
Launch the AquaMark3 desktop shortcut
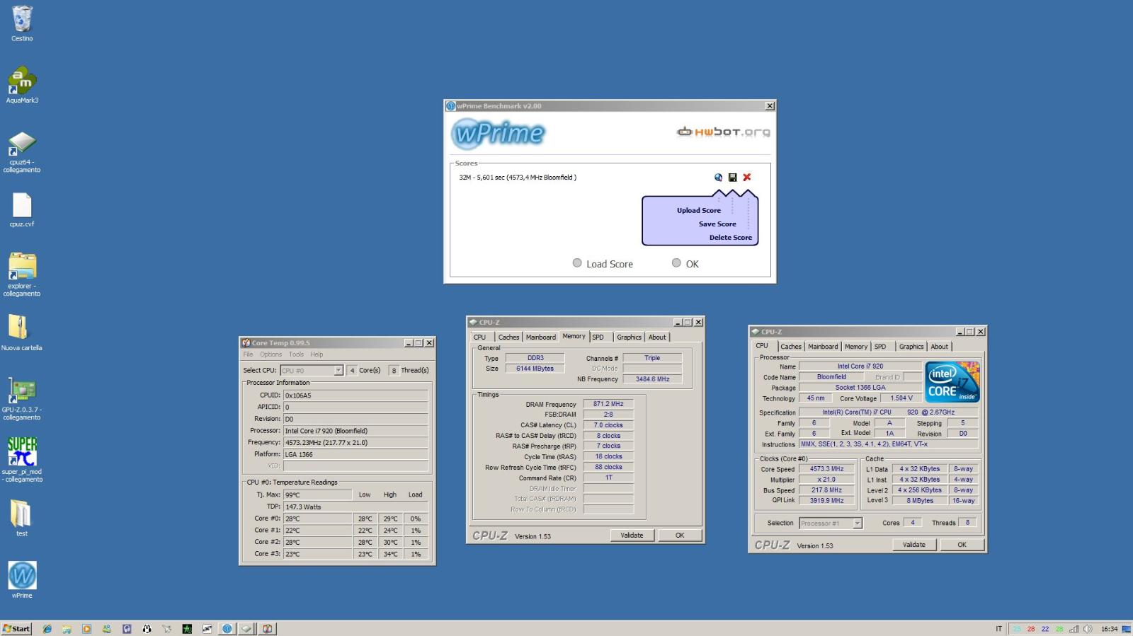22,85
